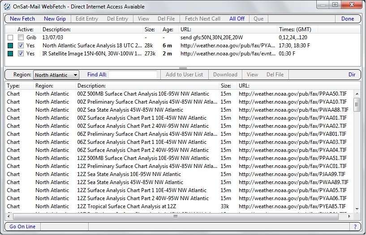Screen dimensions: 366x235
Task: Click New Fetch in the toolbar
Action: (22, 19)
